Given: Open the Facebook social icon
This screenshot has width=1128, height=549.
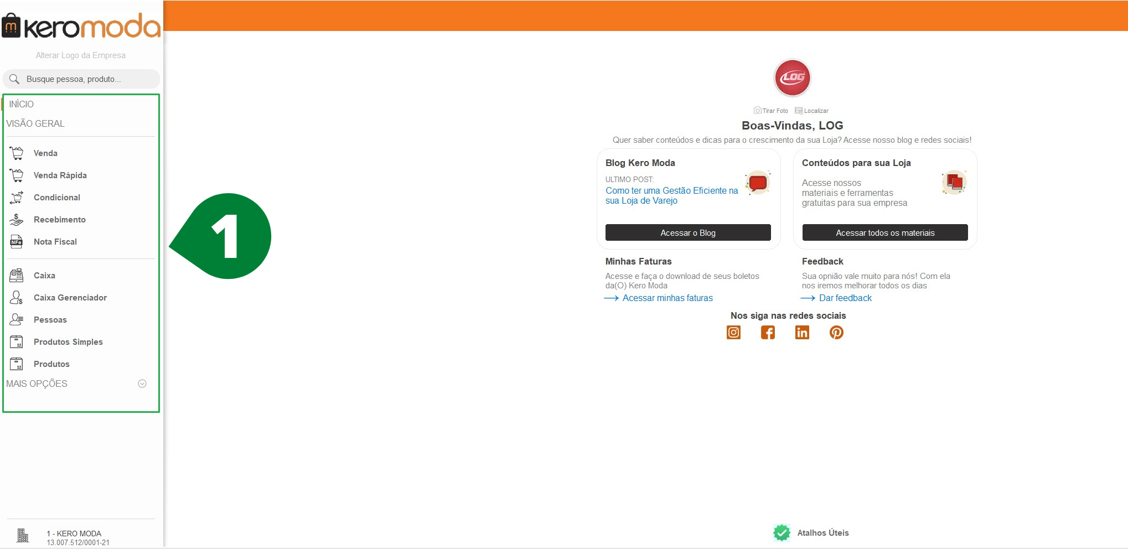Looking at the screenshot, I should coord(768,332).
